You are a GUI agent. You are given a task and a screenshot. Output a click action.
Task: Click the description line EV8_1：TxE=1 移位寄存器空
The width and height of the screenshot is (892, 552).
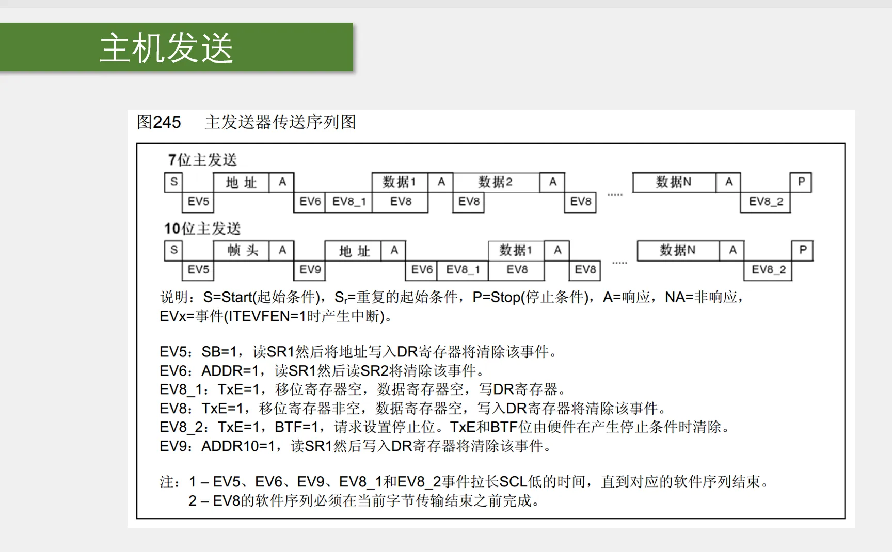pyautogui.click(x=364, y=389)
